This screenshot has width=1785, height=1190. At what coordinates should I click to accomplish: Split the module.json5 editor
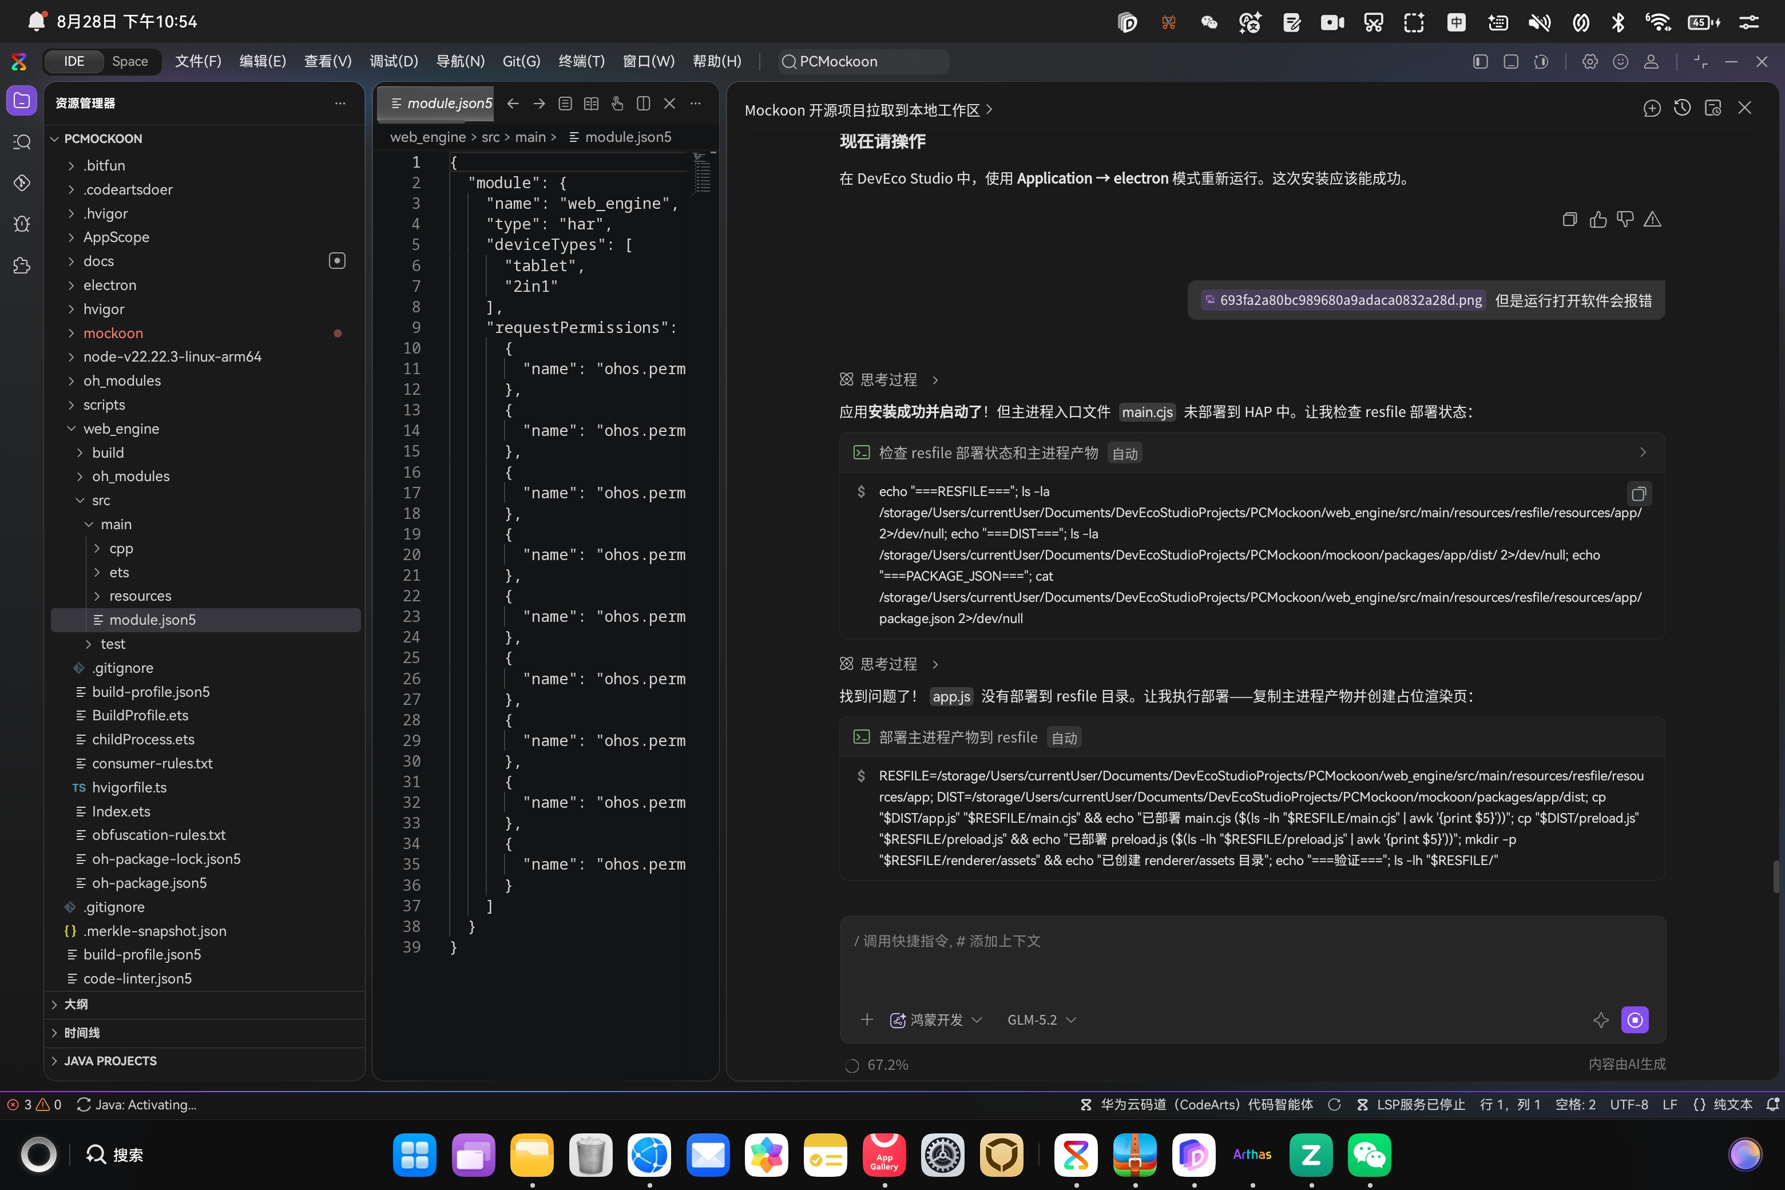tap(644, 103)
